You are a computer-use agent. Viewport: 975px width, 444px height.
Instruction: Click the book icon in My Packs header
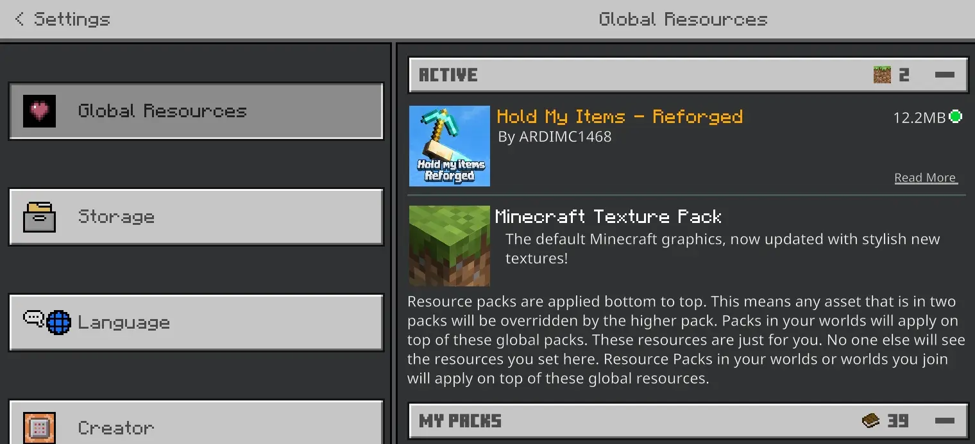coord(870,421)
